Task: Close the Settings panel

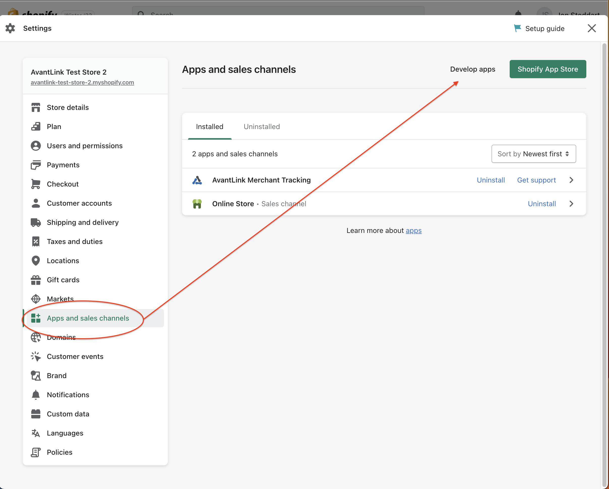Action: 592,28
